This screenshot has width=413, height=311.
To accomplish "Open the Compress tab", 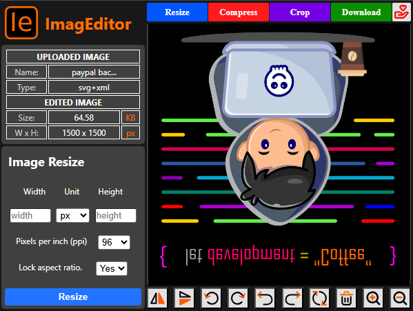I will [239, 12].
